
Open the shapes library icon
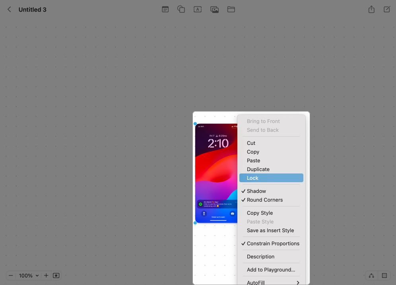tap(181, 10)
